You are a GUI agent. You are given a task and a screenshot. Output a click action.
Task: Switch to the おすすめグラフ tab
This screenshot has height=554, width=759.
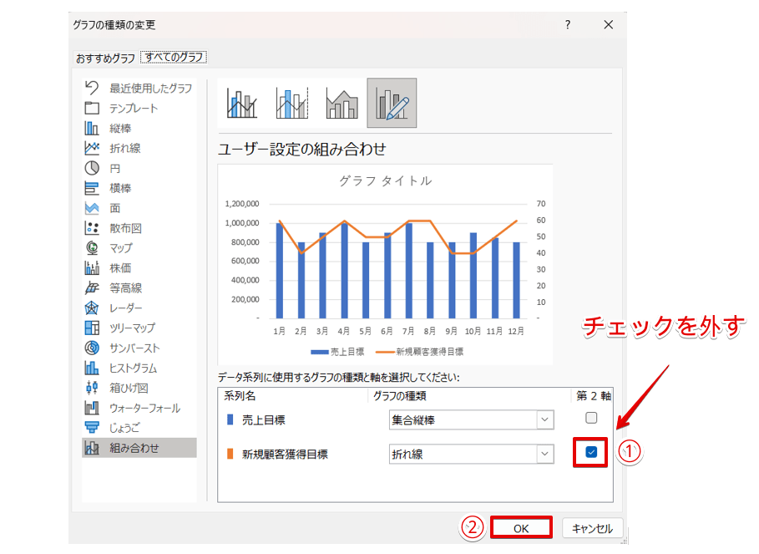[x=105, y=58]
